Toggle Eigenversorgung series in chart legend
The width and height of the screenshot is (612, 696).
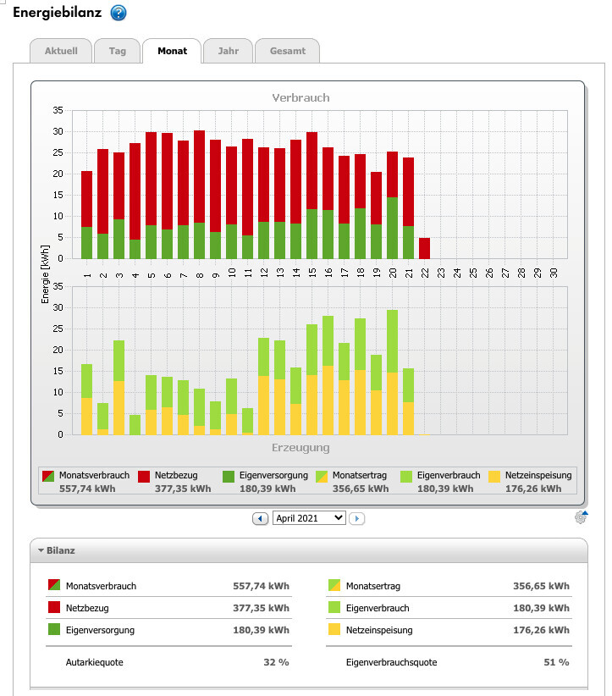[230, 476]
